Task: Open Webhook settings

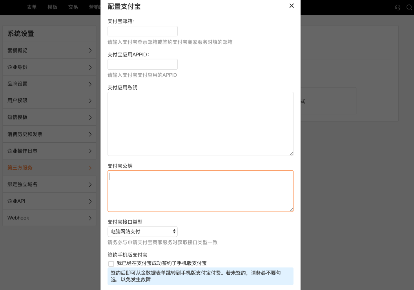Action: point(49,218)
